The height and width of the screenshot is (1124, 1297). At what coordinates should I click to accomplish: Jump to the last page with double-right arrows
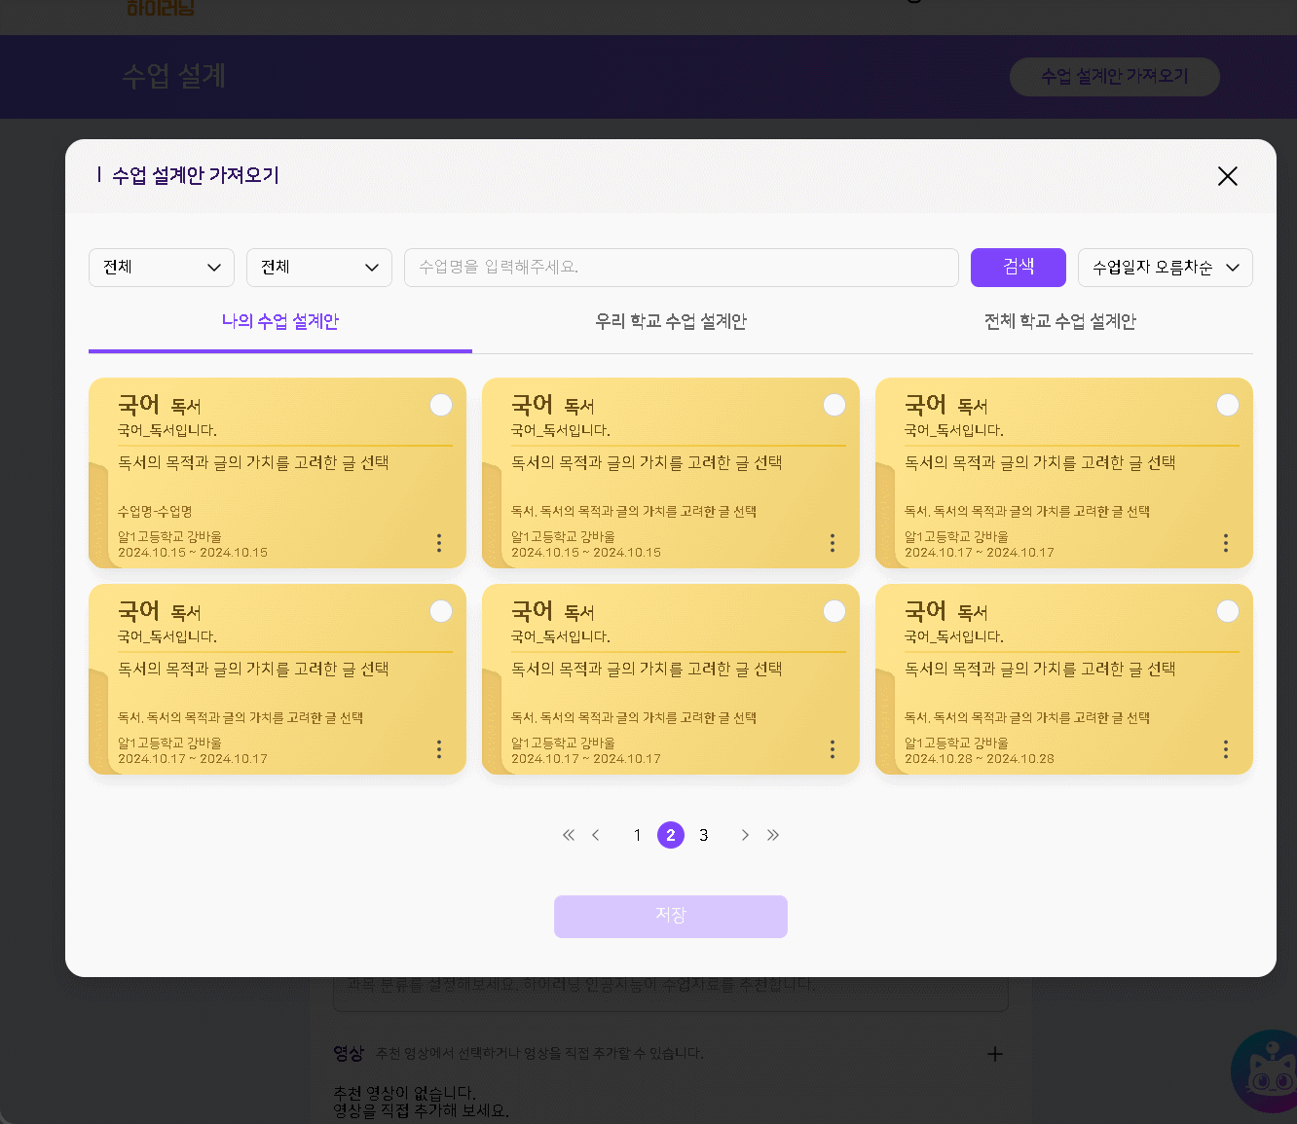pyautogui.click(x=773, y=835)
